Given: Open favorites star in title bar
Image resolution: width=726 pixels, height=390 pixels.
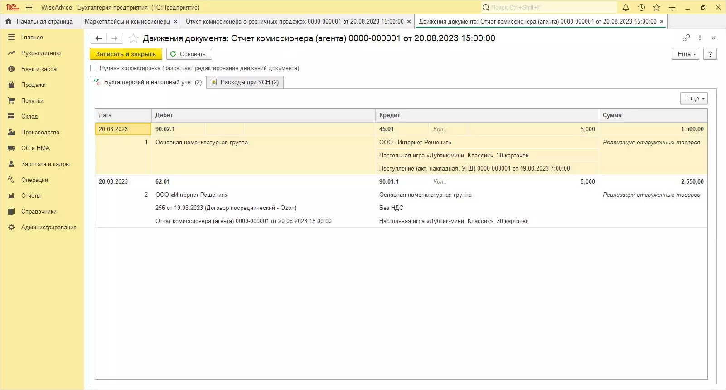Looking at the screenshot, I should pos(657,7).
